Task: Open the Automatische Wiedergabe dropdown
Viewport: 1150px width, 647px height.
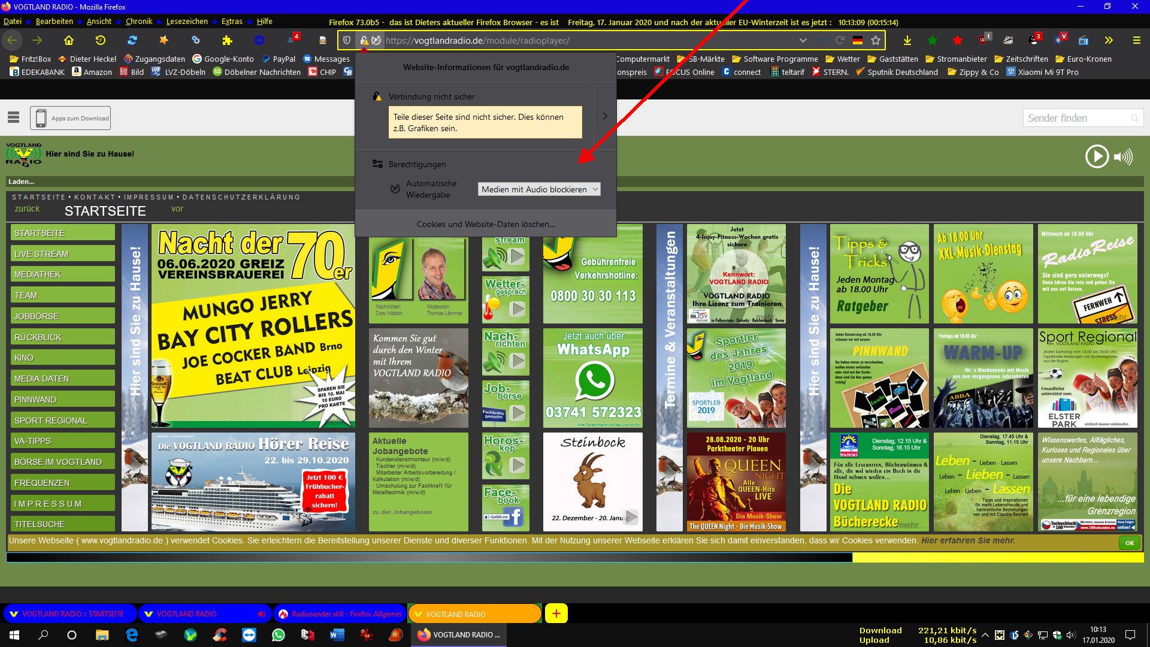Action: [539, 189]
